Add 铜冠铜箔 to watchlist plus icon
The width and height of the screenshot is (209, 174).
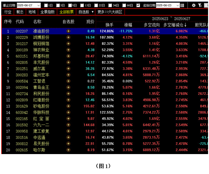[x=68, y=44]
